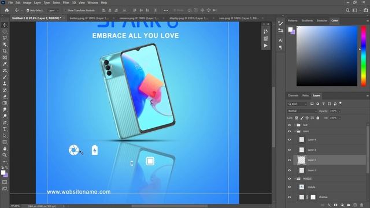Select the Rectangle shape tool
370x208 pixels.
tap(5, 142)
